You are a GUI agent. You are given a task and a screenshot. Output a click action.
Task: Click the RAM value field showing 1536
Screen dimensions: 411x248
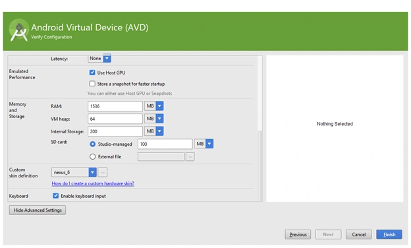coord(115,106)
